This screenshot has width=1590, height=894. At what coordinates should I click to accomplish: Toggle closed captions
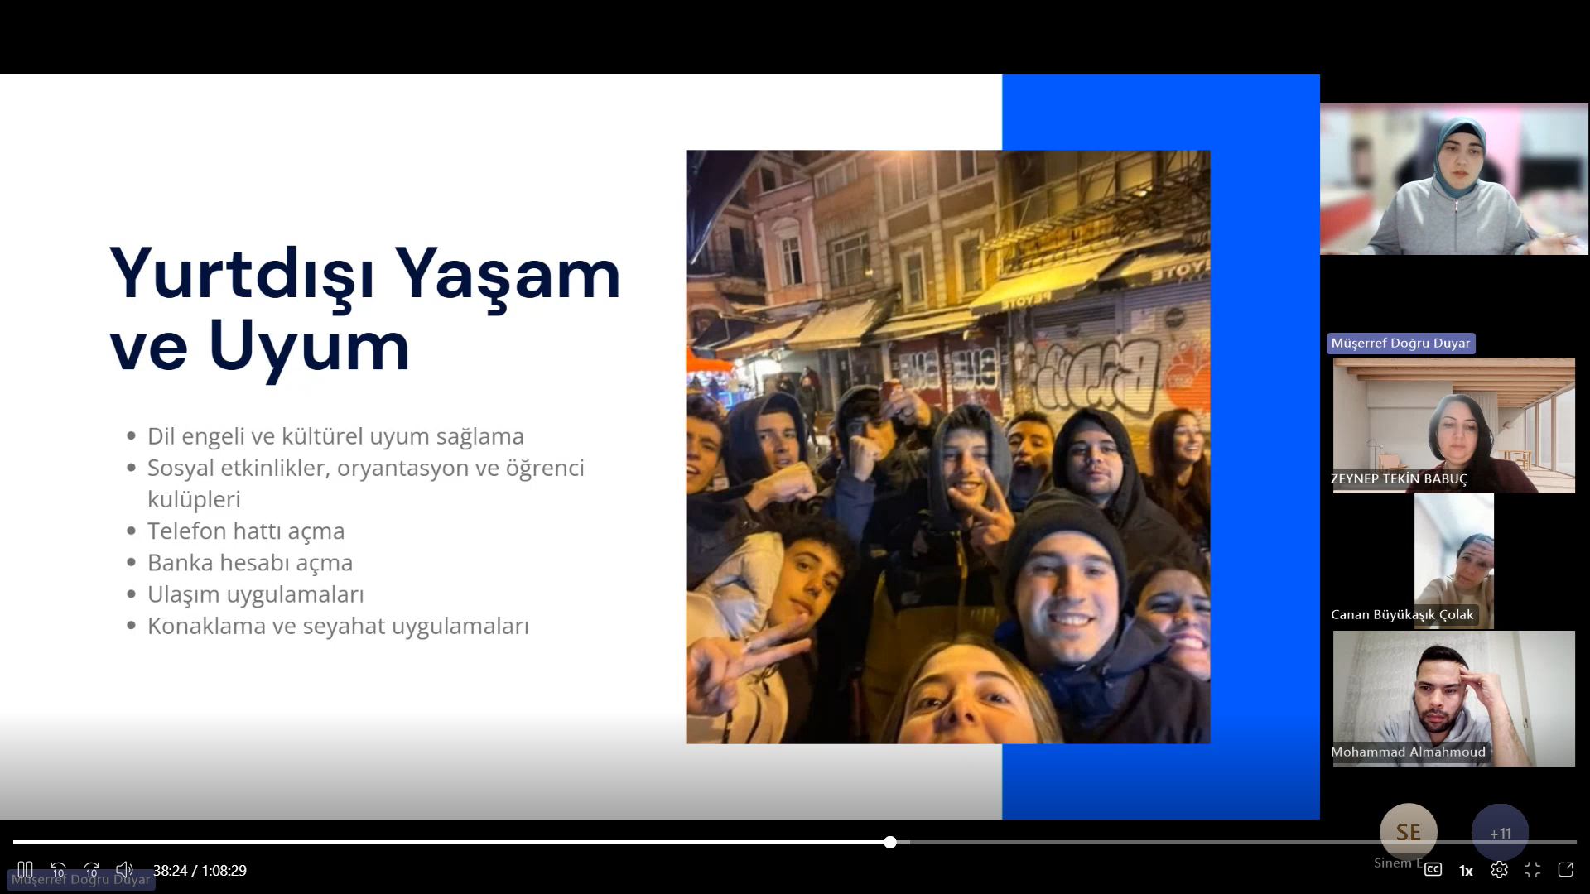tap(1433, 870)
